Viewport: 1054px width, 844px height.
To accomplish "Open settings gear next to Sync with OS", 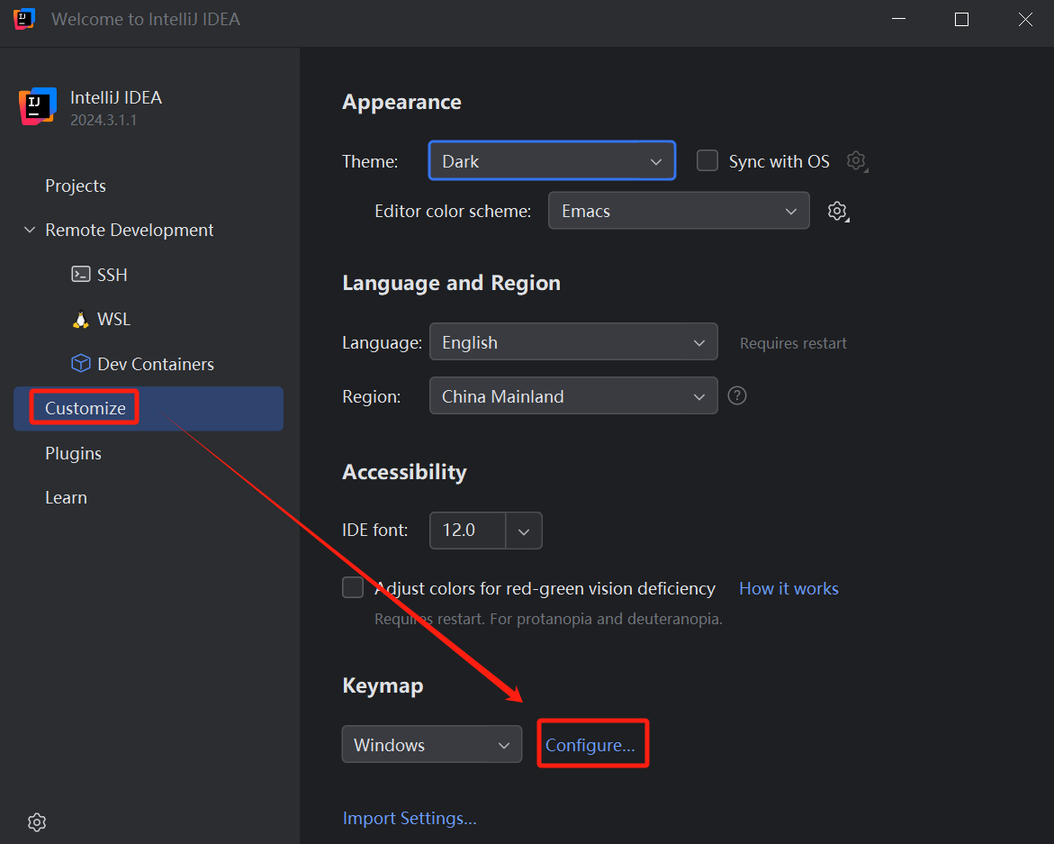I will (856, 161).
